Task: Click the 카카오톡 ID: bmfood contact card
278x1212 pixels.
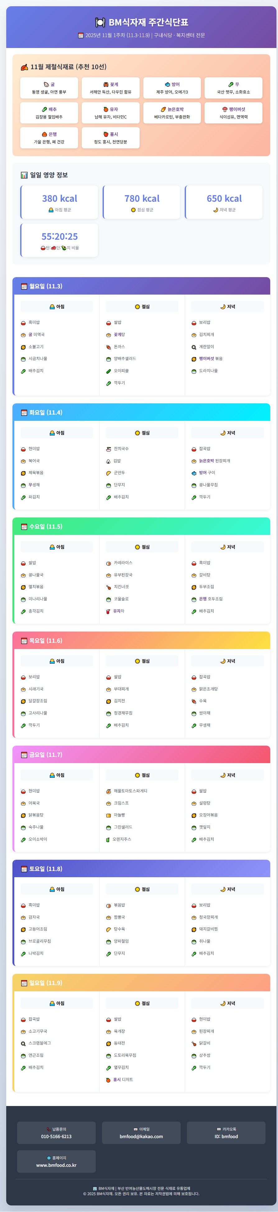Action: click(226, 1133)
